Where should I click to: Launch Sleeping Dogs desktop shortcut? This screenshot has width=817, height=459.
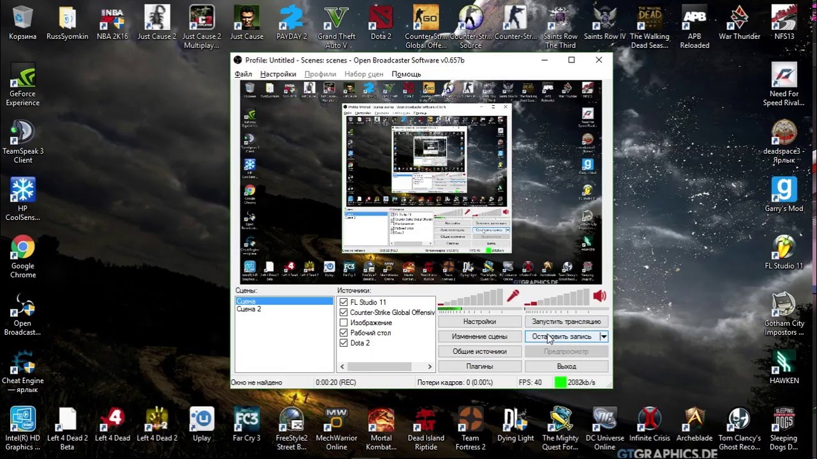click(784, 429)
